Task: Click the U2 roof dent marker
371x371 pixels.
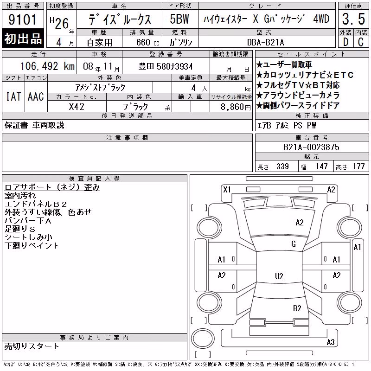Action: (x=279, y=276)
